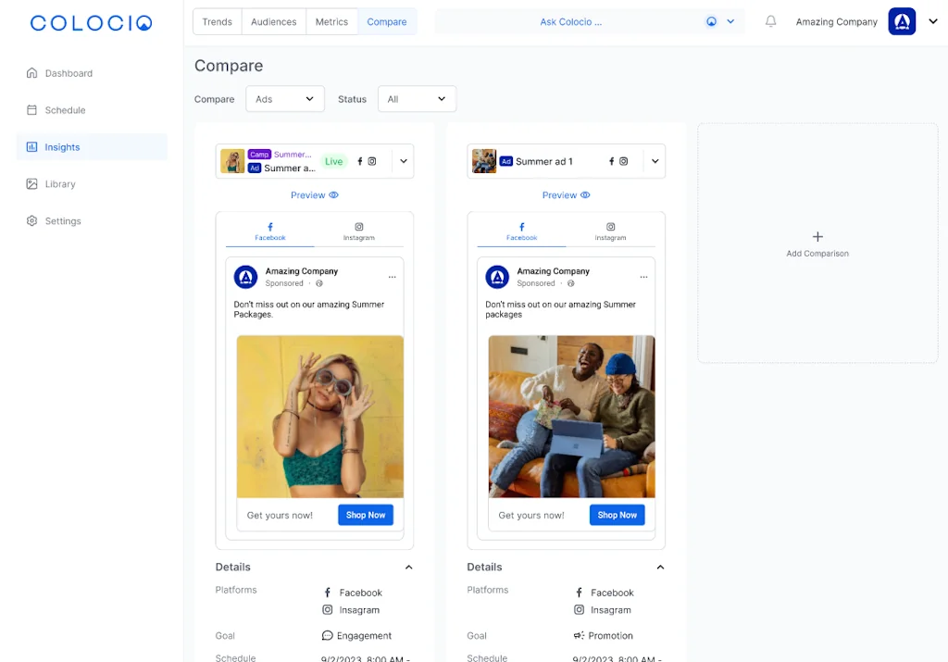The width and height of the screenshot is (948, 662).
Task: Select Instagram tab in second ad preview
Action: coord(611,231)
